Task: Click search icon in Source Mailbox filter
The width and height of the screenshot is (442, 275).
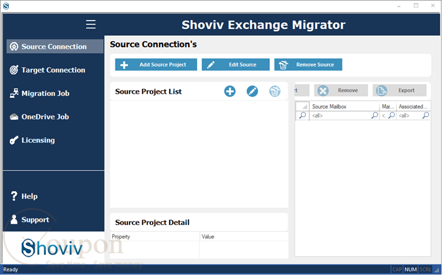Action: 375,115
